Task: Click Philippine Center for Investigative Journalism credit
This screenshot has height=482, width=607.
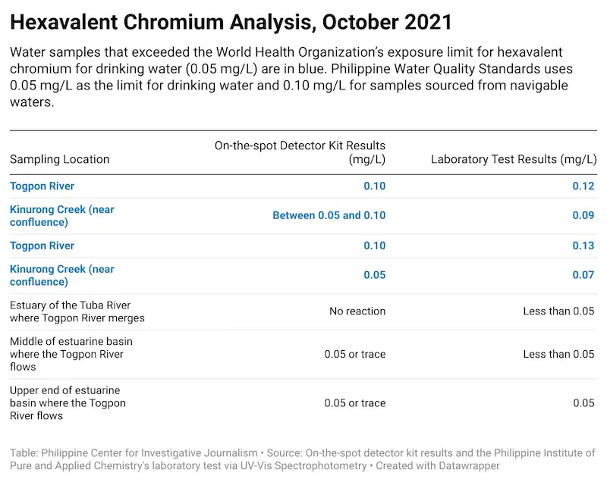Action: 149,453
